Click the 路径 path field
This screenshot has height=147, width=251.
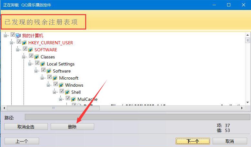(137, 117)
